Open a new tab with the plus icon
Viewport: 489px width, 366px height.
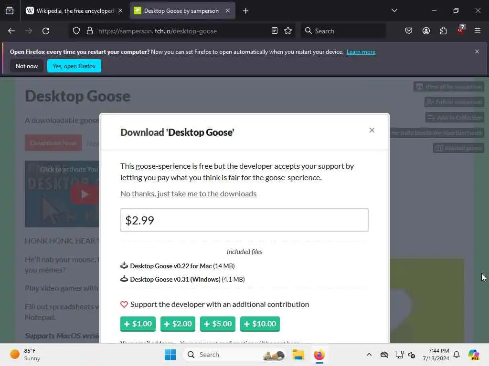tap(246, 11)
